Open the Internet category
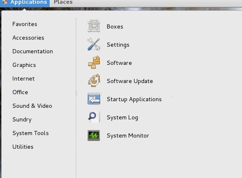242x178 pixels. (24, 78)
